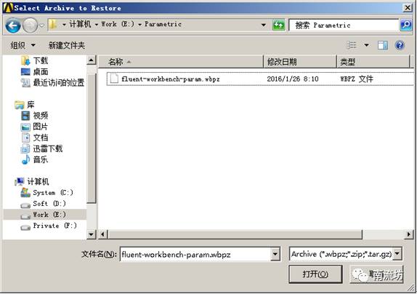This screenshot has height=294, width=417.
Task: Open help with the question mark icon
Action: click(400, 45)
